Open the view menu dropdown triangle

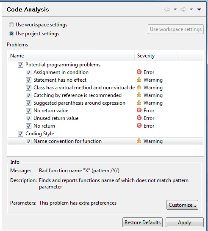pos(199,10)
